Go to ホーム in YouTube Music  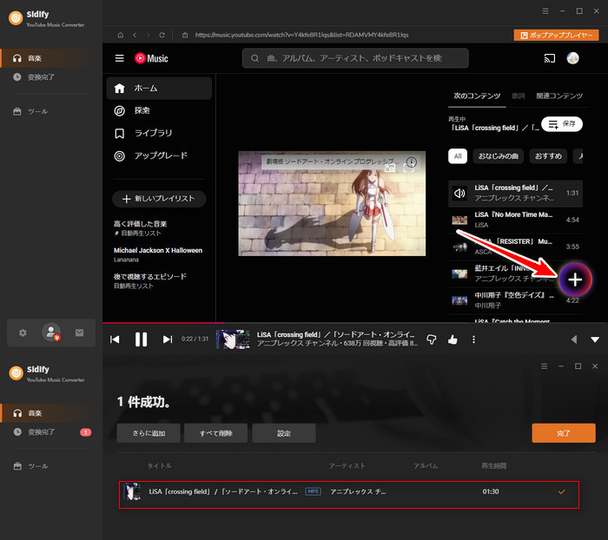(x=159, y=89)
